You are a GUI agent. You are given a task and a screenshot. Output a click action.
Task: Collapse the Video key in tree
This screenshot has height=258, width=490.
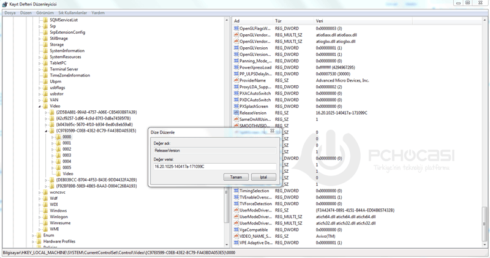click(x=40, y=107)
